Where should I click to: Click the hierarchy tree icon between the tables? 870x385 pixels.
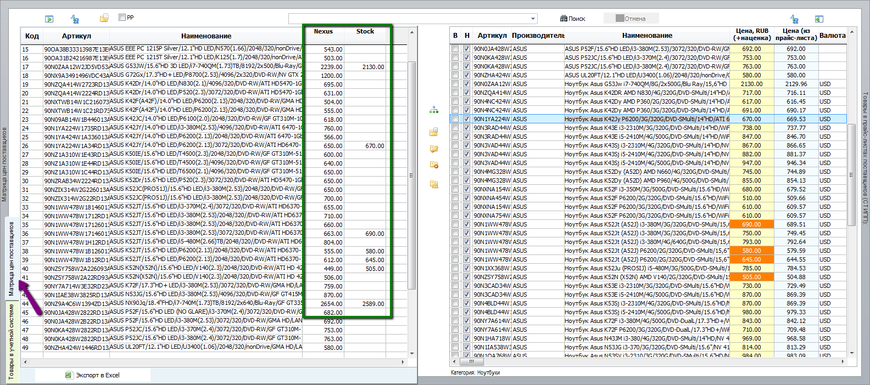[x=434, y=110]
